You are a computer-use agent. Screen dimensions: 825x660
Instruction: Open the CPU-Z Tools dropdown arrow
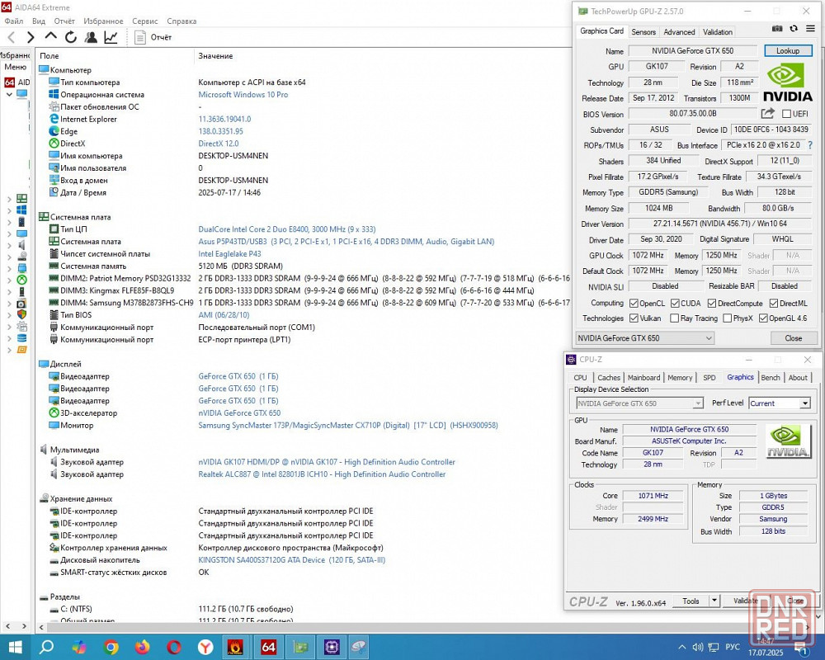(x=714, y=601)
